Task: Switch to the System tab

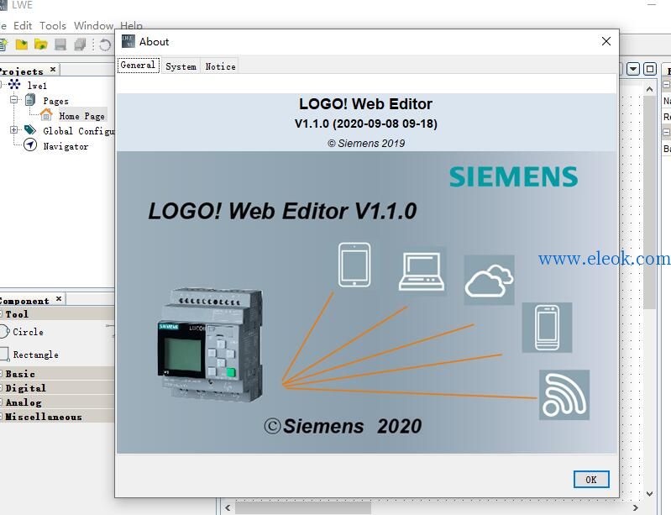Action: [181, 66]
